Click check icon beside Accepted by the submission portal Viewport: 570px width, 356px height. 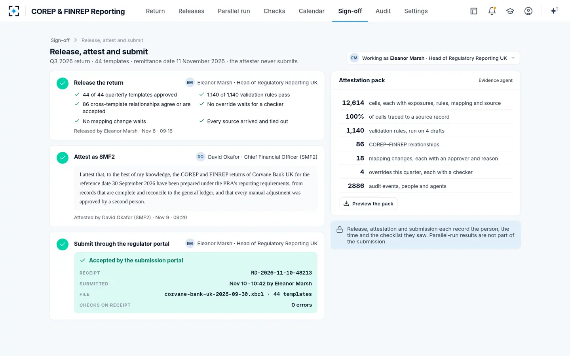pyautogui.click(x=83, y=260)
